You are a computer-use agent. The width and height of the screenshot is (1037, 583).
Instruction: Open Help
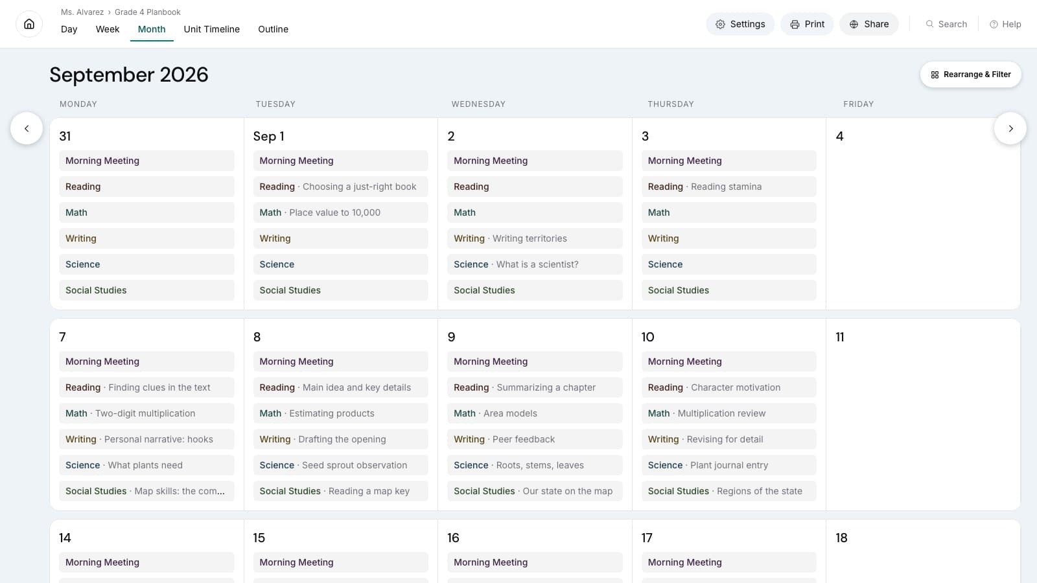(1005, 24)
